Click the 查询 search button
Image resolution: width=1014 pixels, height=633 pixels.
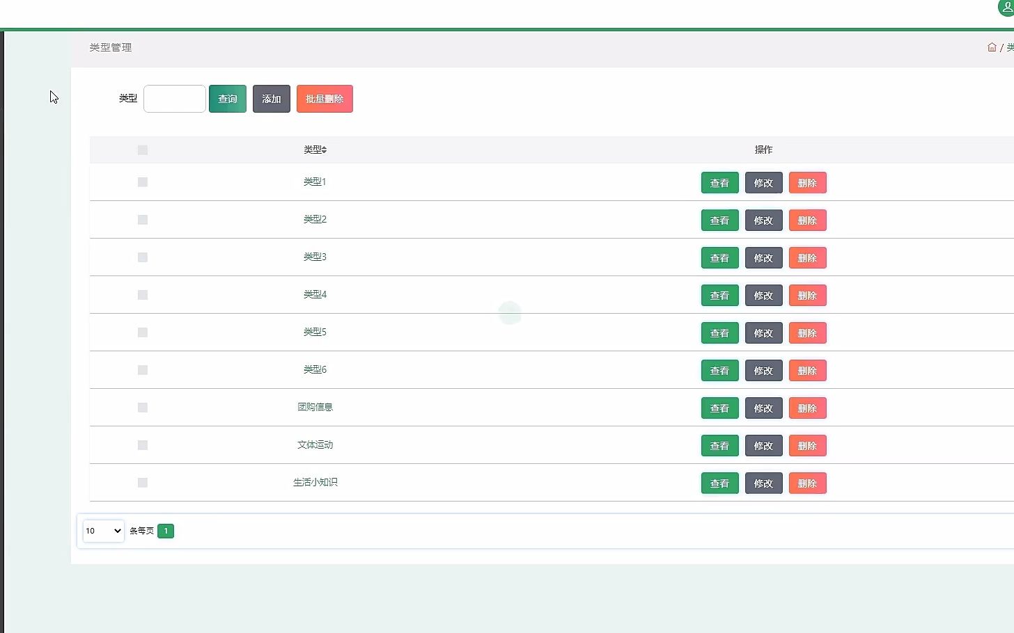(x=228, y=99)
